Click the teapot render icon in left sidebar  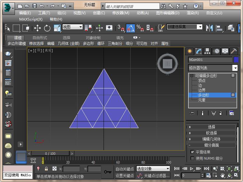point(8,54)
